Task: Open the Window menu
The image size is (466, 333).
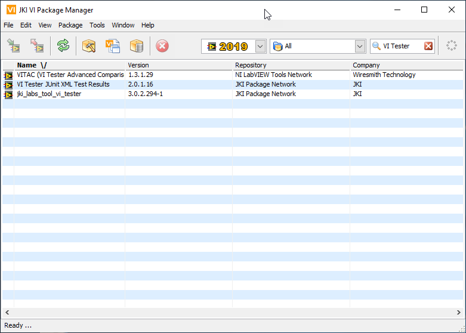Action: 123,25
